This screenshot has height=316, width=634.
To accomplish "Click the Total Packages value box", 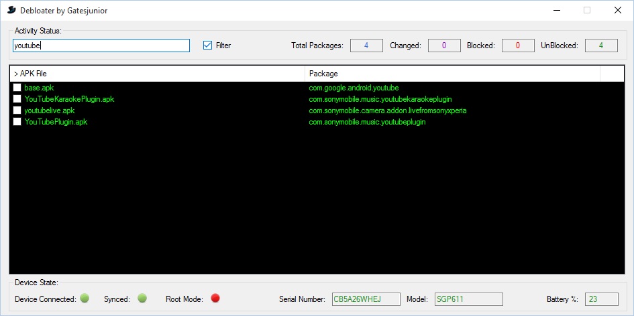I will [x=366, y=46].
